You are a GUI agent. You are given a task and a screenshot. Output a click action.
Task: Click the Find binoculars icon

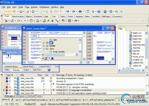80,12
